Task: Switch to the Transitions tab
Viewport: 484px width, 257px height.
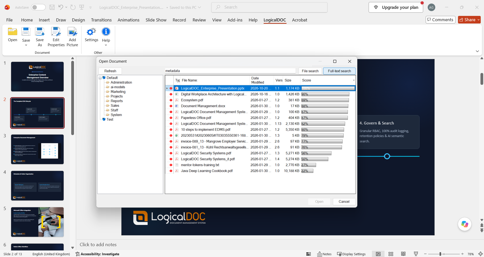Action: [x=101, y=20]
